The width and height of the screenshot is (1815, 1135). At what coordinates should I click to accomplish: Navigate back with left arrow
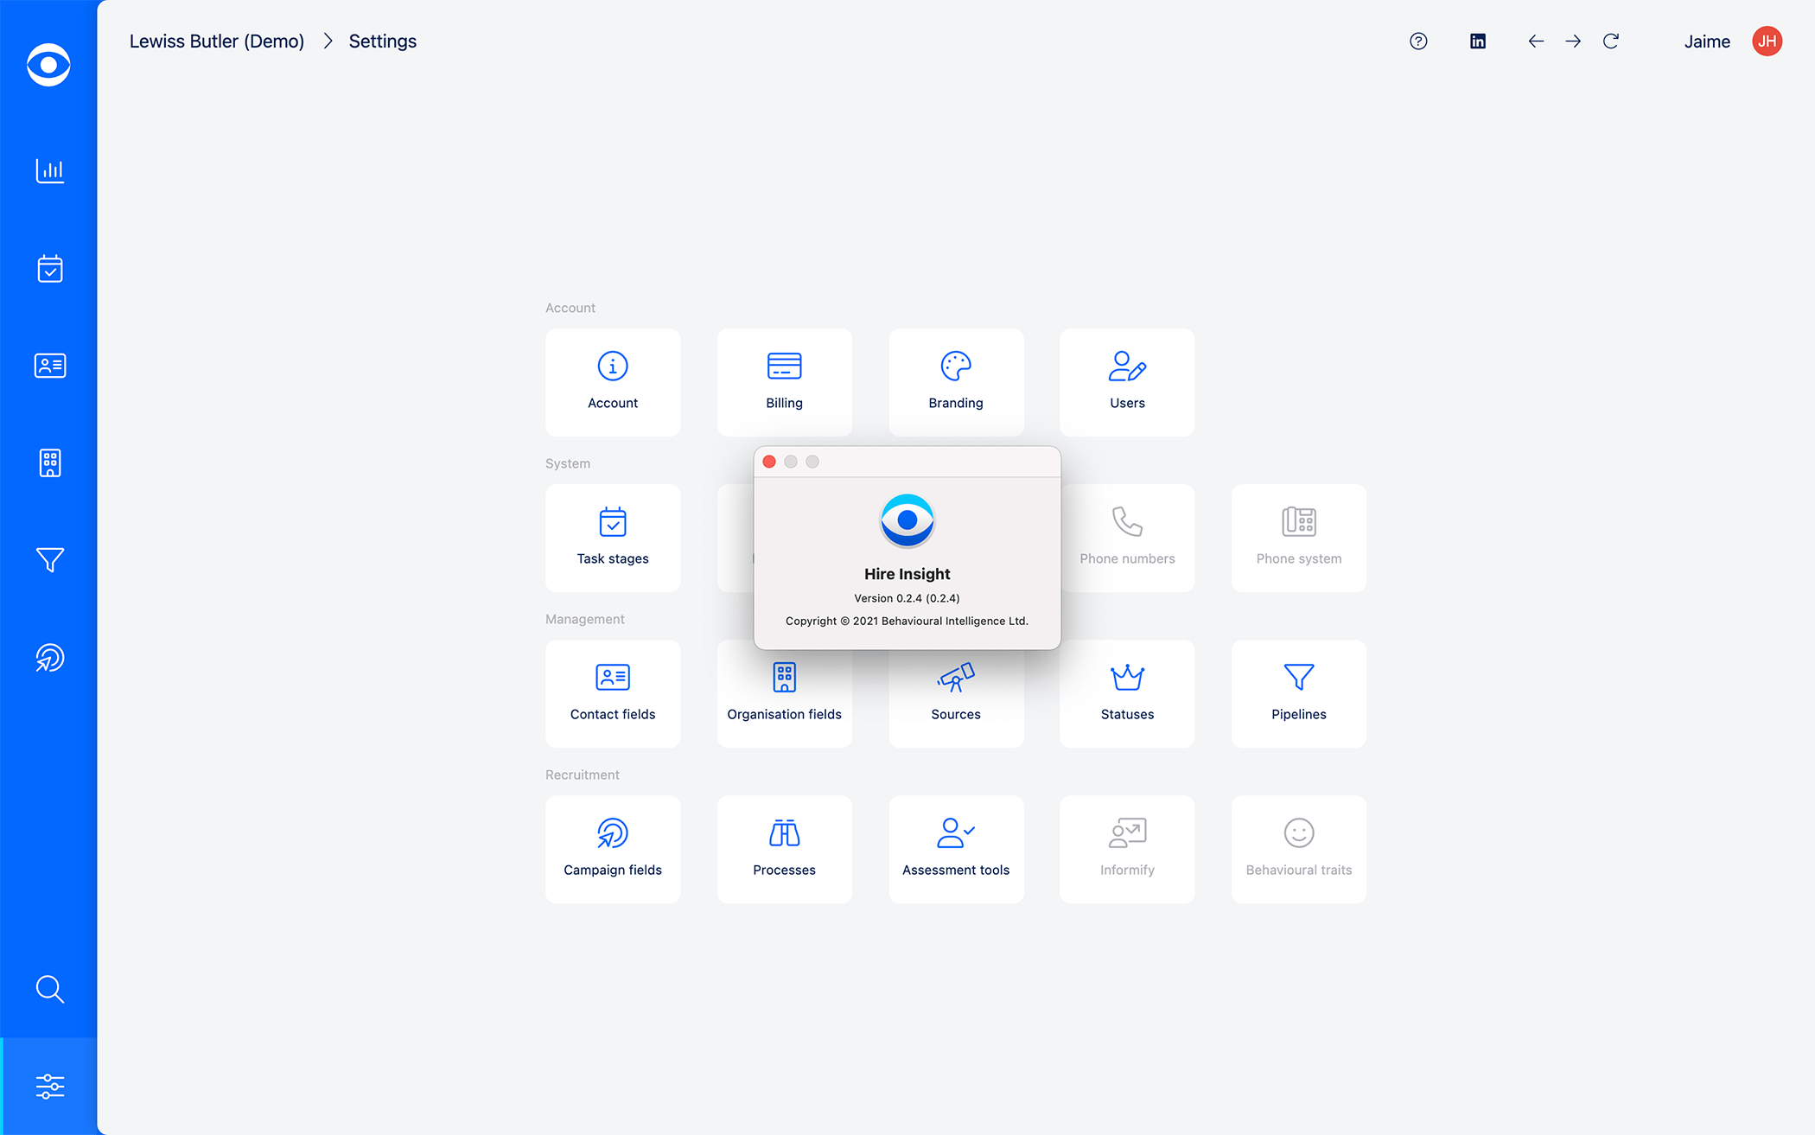[x=1536, y=41]
